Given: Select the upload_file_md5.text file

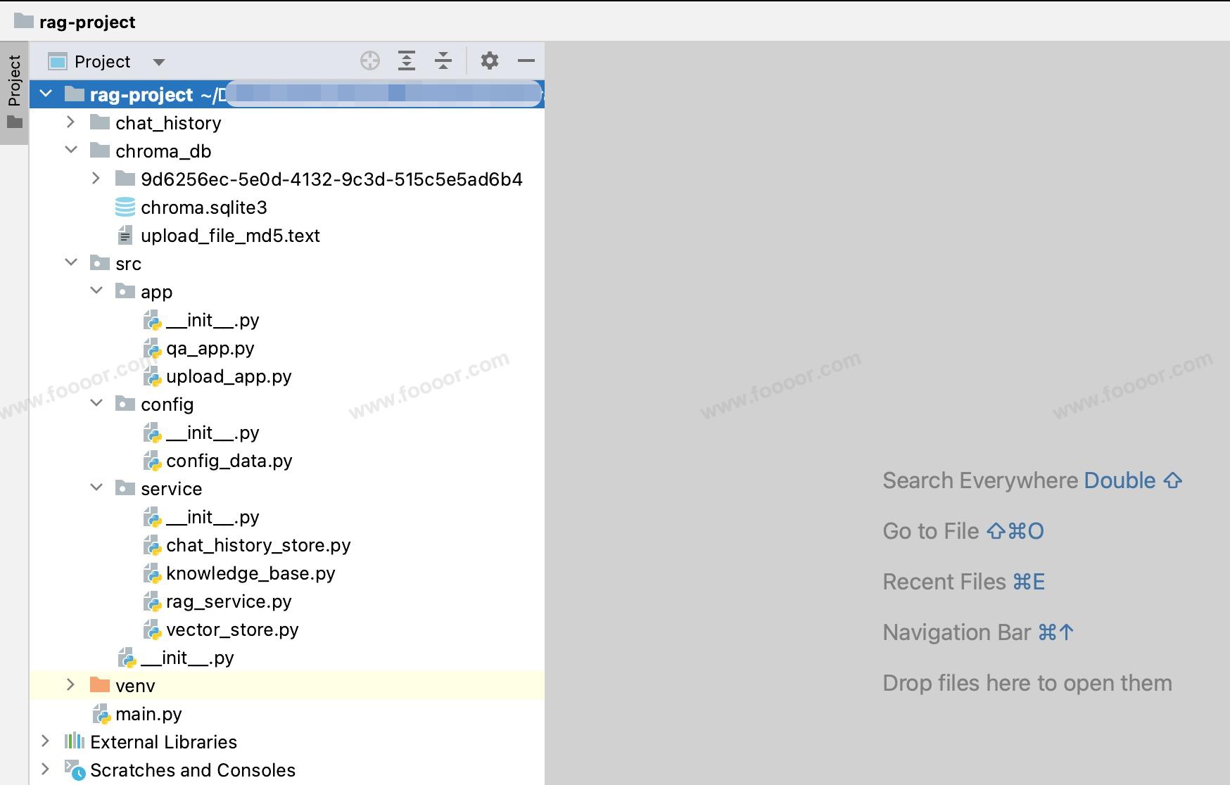Looking at the screenshot, I should click(x=230, y=236).
